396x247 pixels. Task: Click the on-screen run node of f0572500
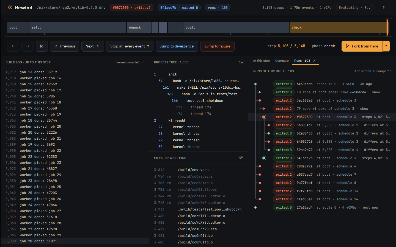(x=264, y=117)
